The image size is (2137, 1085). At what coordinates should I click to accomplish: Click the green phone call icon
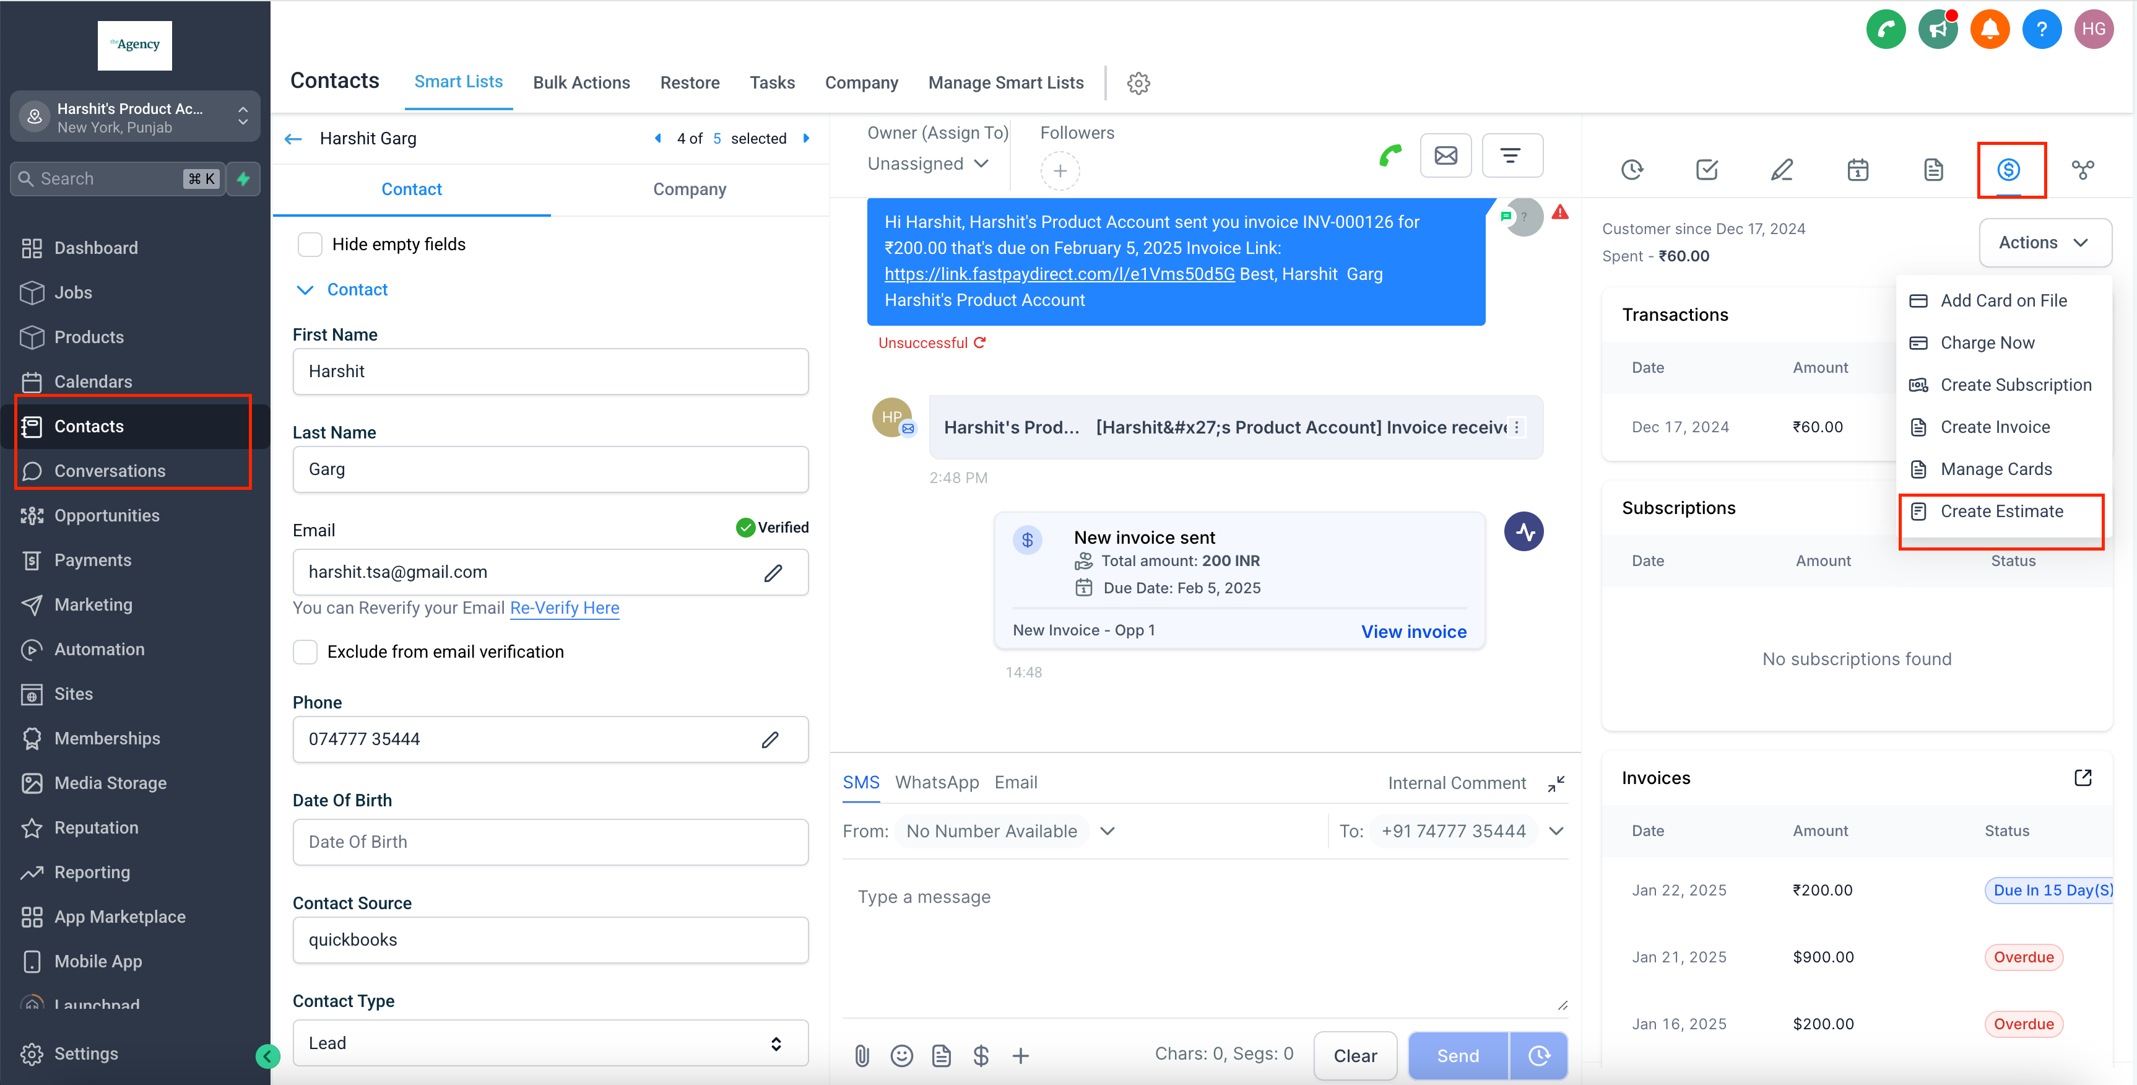point(1390,155)
